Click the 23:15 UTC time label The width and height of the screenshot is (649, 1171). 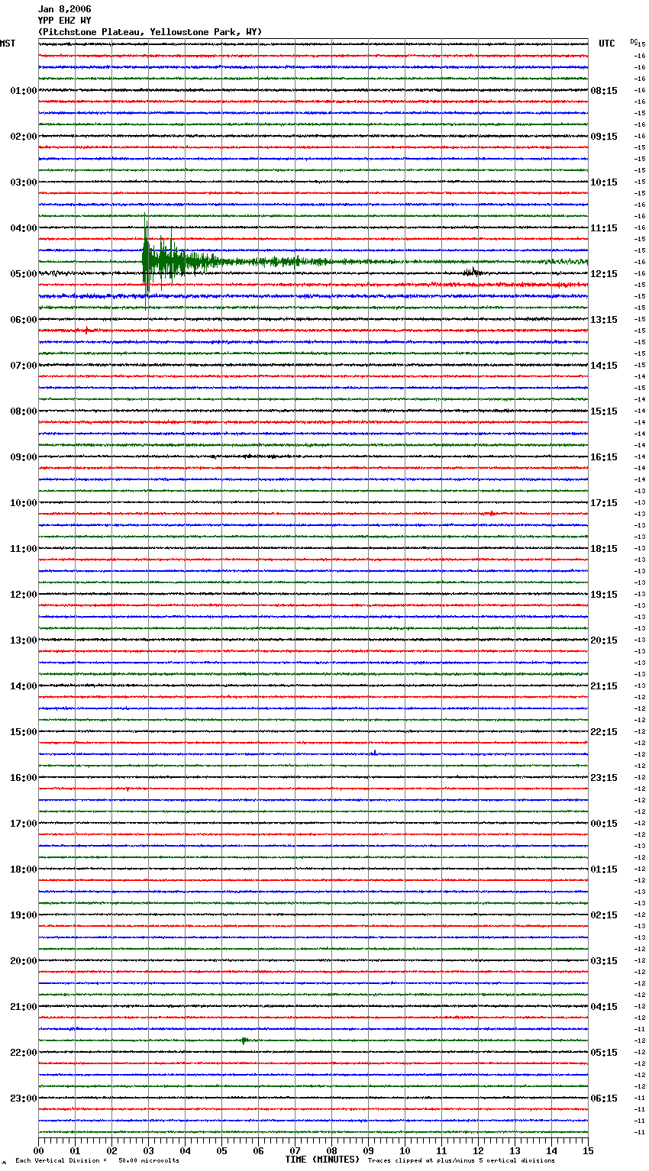[x=604, y=778]
